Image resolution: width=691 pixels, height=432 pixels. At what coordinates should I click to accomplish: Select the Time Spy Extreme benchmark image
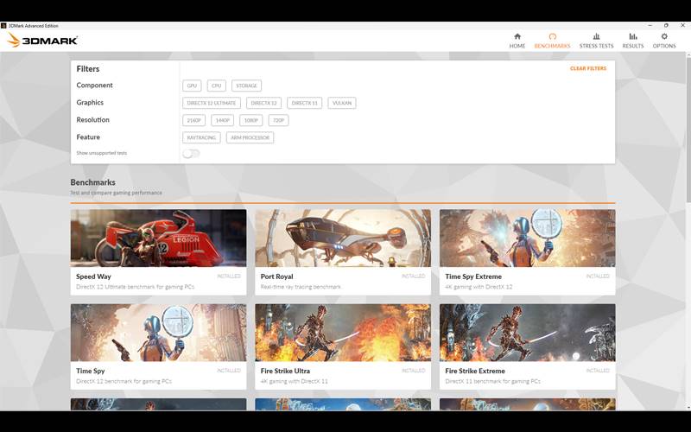coord(527,238)
